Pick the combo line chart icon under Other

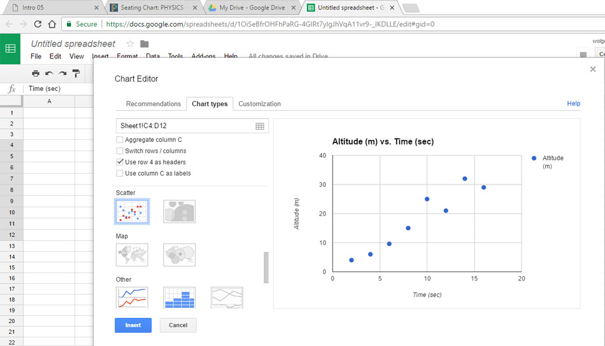click(132, 298)
